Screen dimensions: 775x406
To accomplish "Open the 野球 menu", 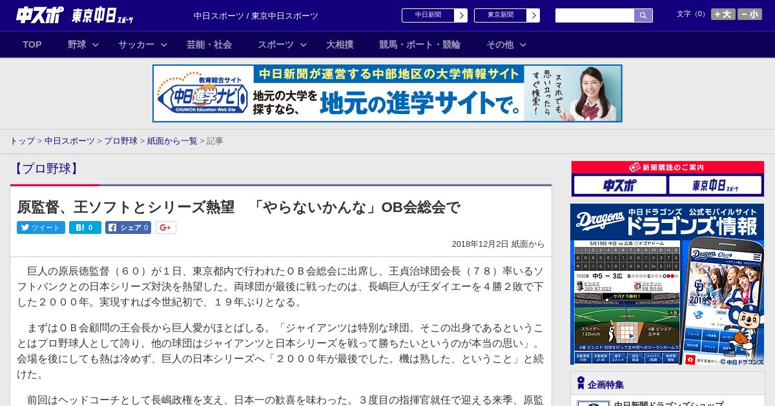I will point(77,44).
